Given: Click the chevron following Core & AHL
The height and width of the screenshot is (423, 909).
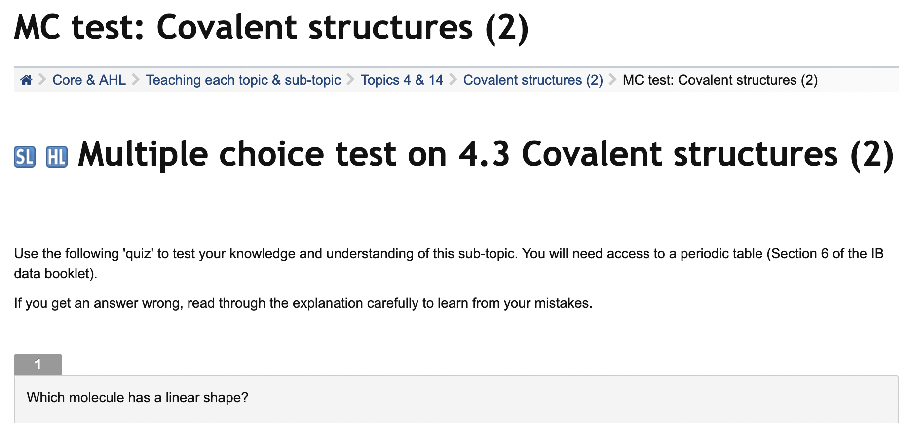Looking at the screenshot, I should pyautogui.click(x=136, y=80).
